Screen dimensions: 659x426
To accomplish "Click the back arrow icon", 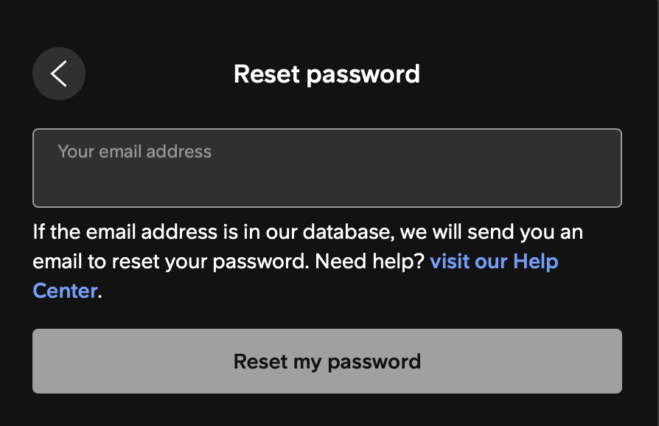I will 59,74.
